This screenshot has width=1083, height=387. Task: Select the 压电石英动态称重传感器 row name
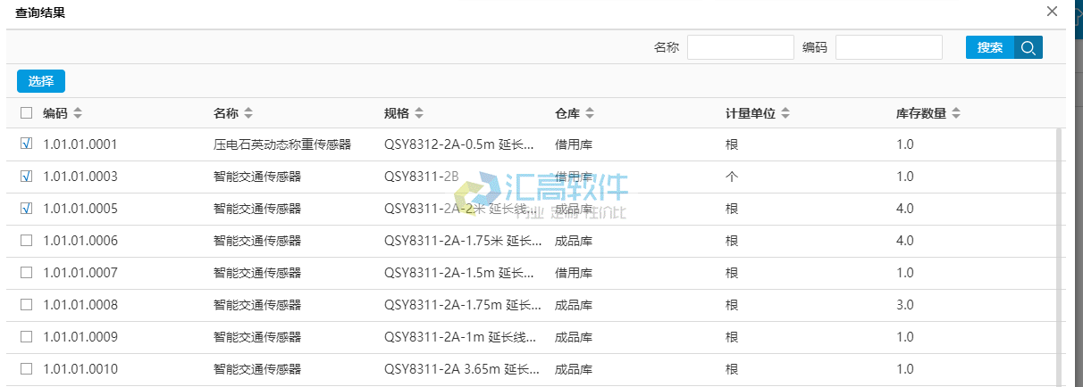(x=281, y=144)
